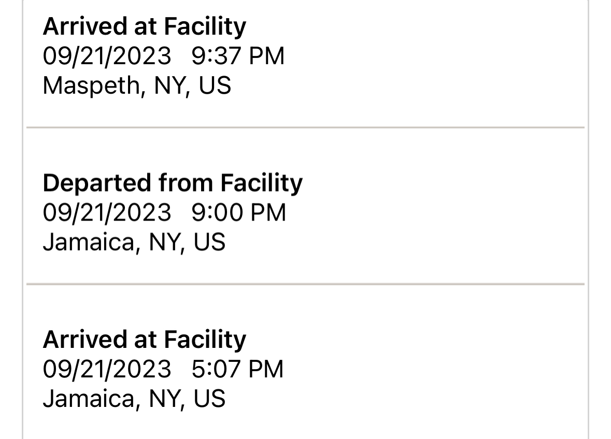Screen dimensions: 611x439
Task: Click Jamaica, NY, US under Departed
Action: point(134,242)
